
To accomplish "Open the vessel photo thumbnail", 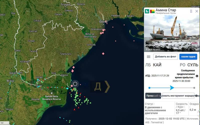I will pos(172,33).
